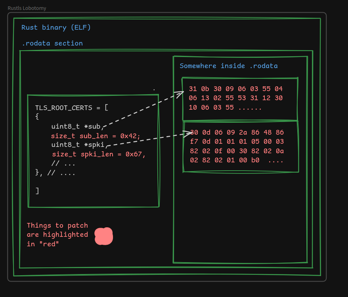The width and height of the screenshot is (348, 297).
Task: Click the red "size_t sub_len = 0x42;" line
Action: tap(96, 136)
